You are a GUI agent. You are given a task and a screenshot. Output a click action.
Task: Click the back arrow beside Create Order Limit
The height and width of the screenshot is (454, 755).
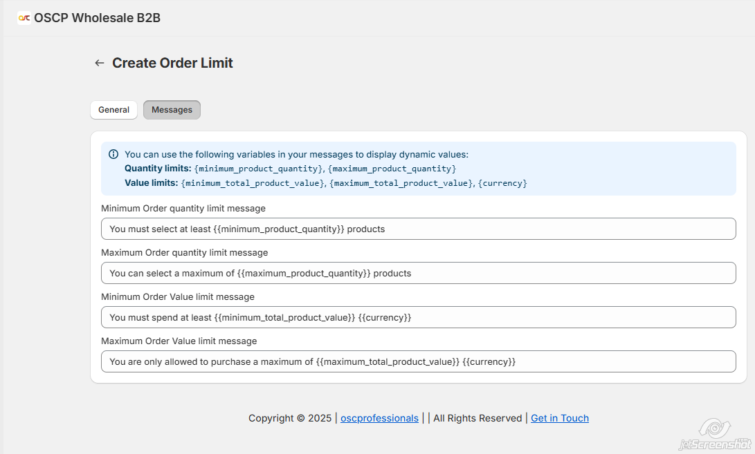pyautogui.click(x=99, y=62)
